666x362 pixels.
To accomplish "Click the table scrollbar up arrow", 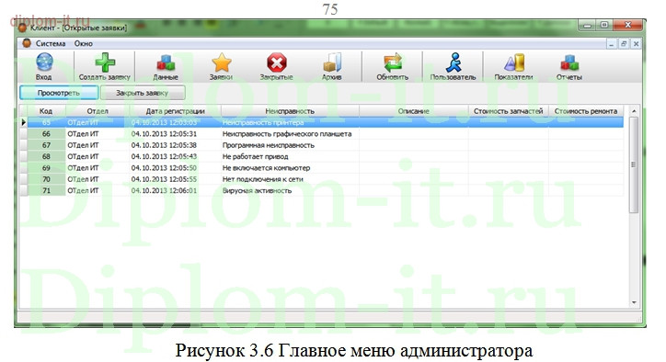I will coord(634,111).
